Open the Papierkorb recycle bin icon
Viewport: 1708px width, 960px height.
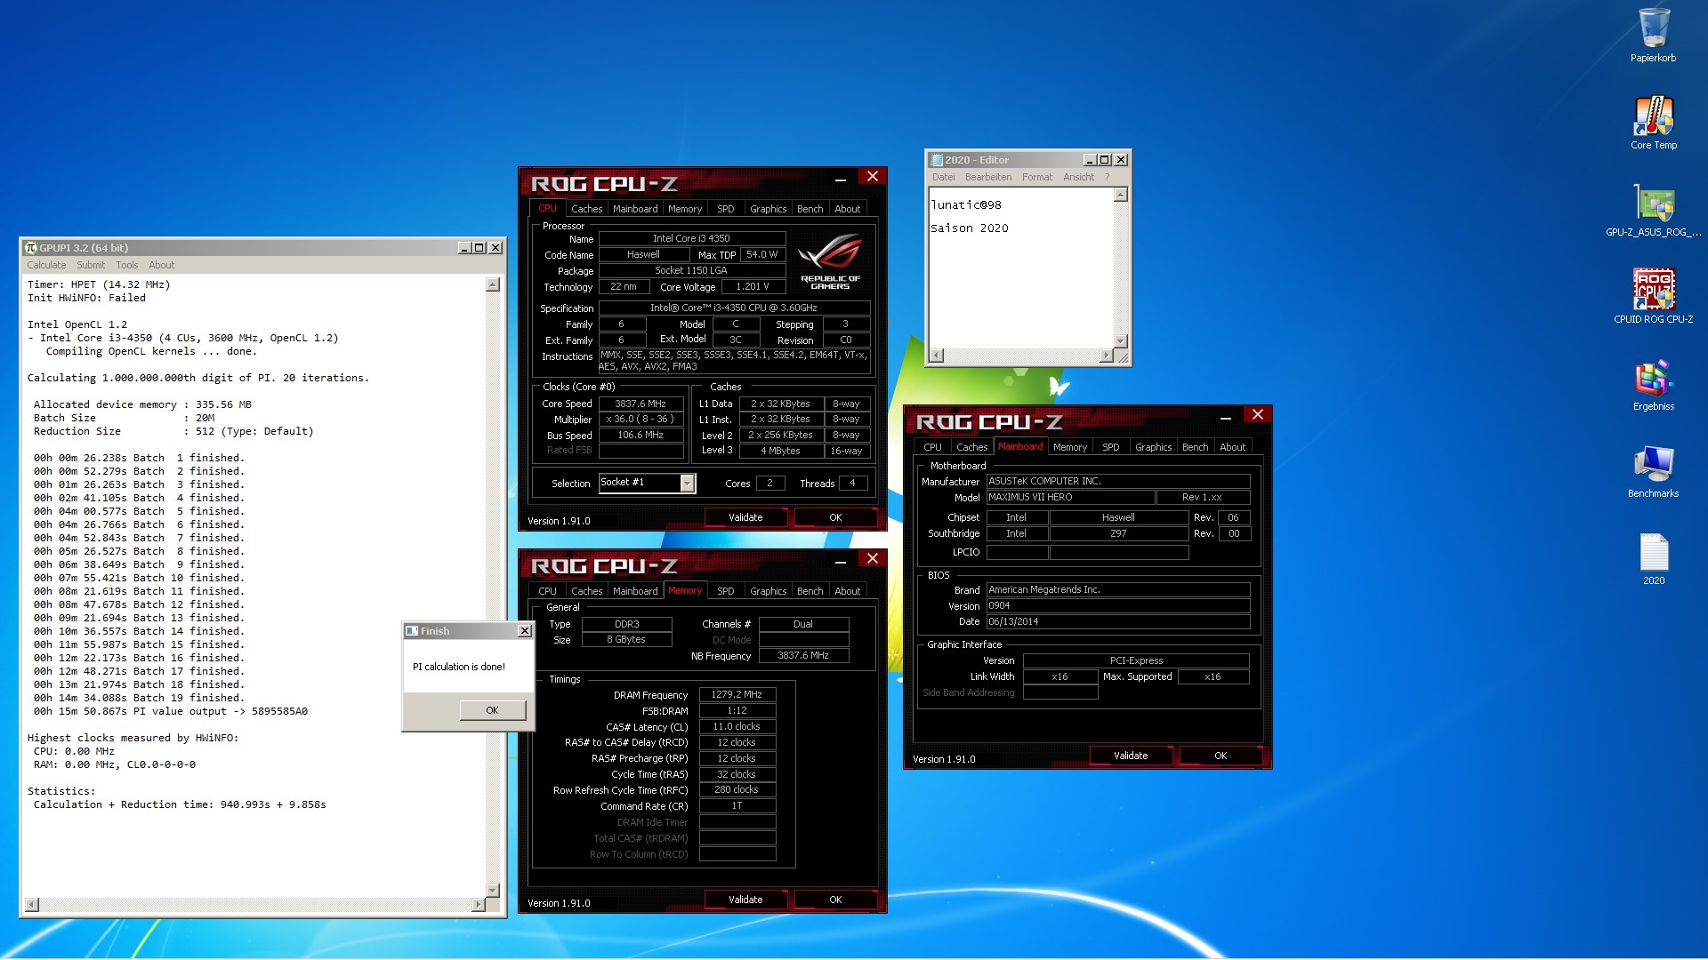(x=1653, y=36)
